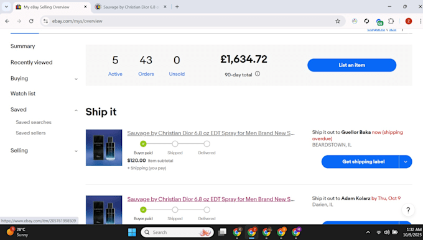
Task: Click the taskbar Search box
Action: (x=177, y=232)
